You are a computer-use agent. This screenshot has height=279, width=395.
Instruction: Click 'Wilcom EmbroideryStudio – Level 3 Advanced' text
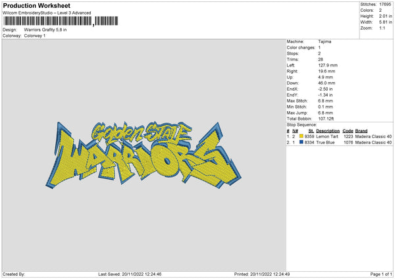[47, 13]
